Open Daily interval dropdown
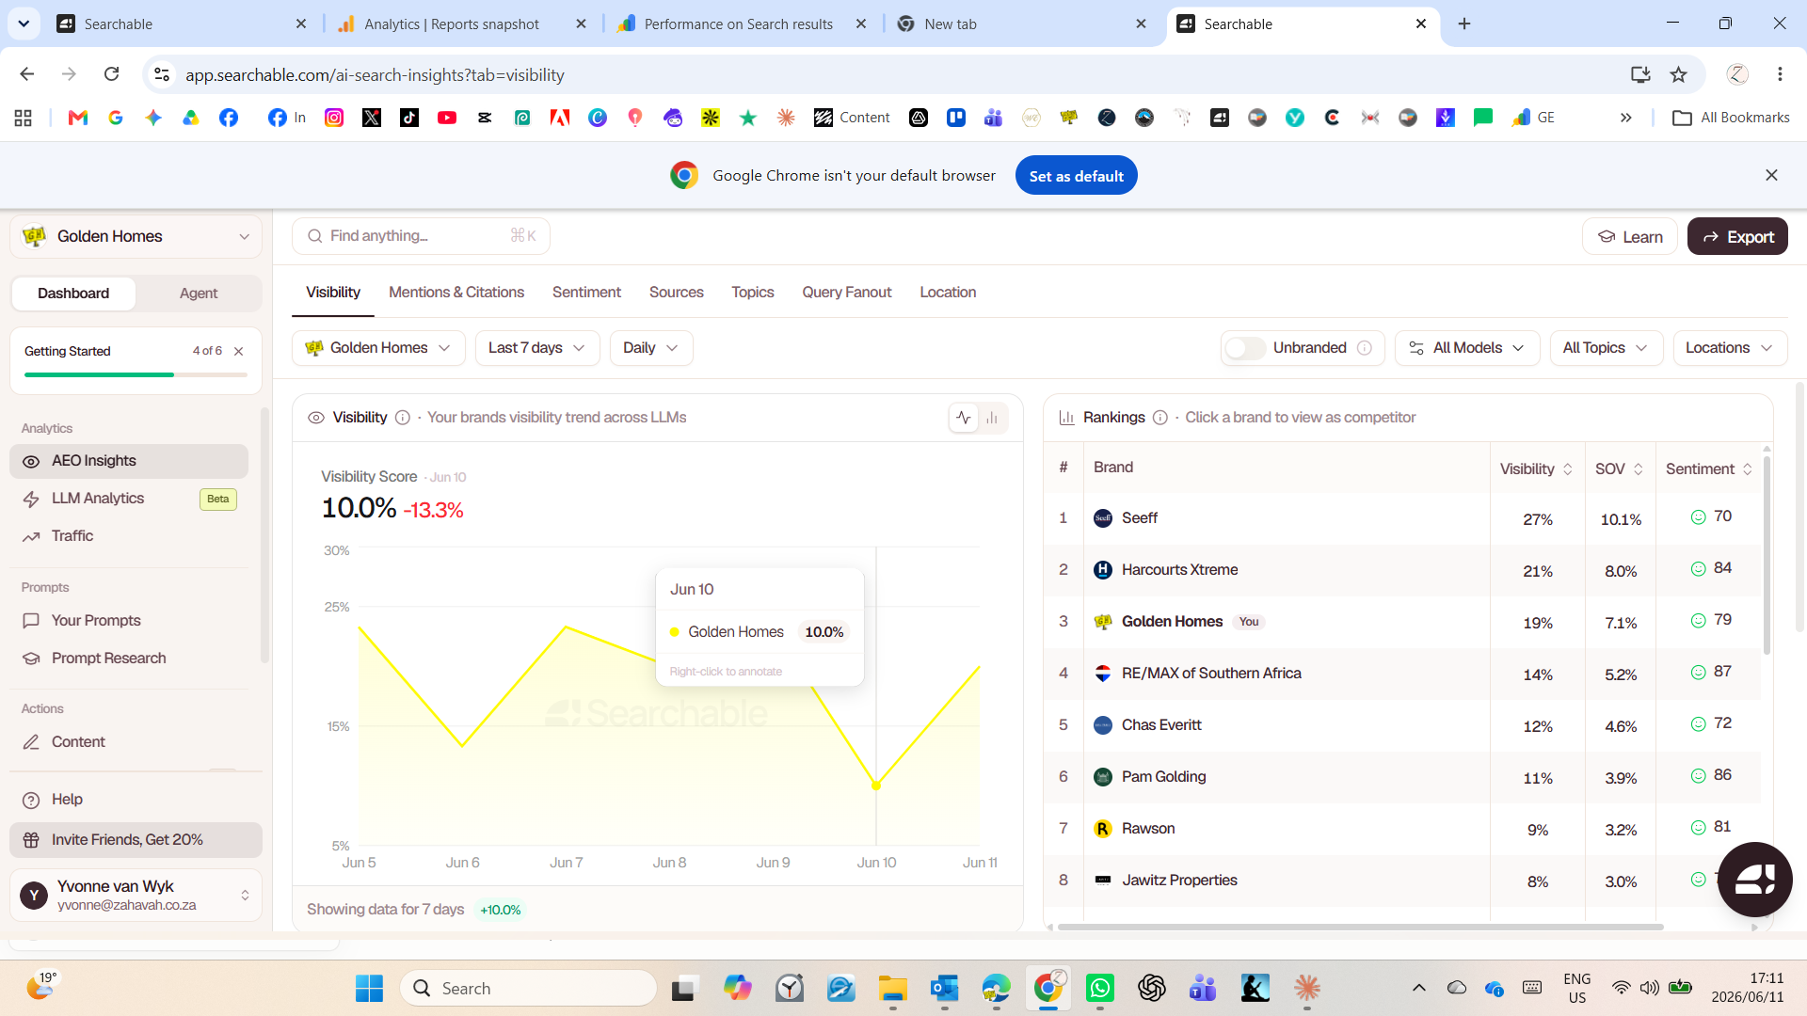This screenshot has height=1016, width=1807. click(x=651, y=348)
